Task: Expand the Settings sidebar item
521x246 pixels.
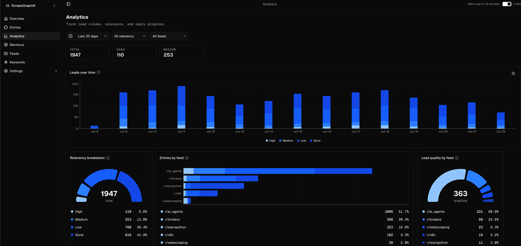Action: 31,71
